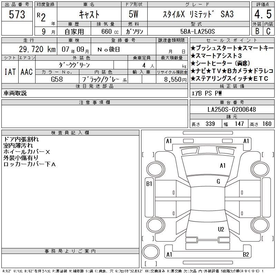
Task: Click the "A1" mark on the hood
Action: pos(223,166)
